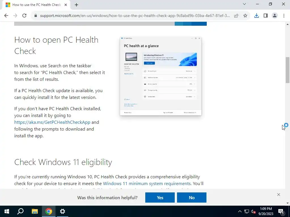The image size is (290, 217).
Task: Open the notification center icon
Action: click(x=281, y=211)
